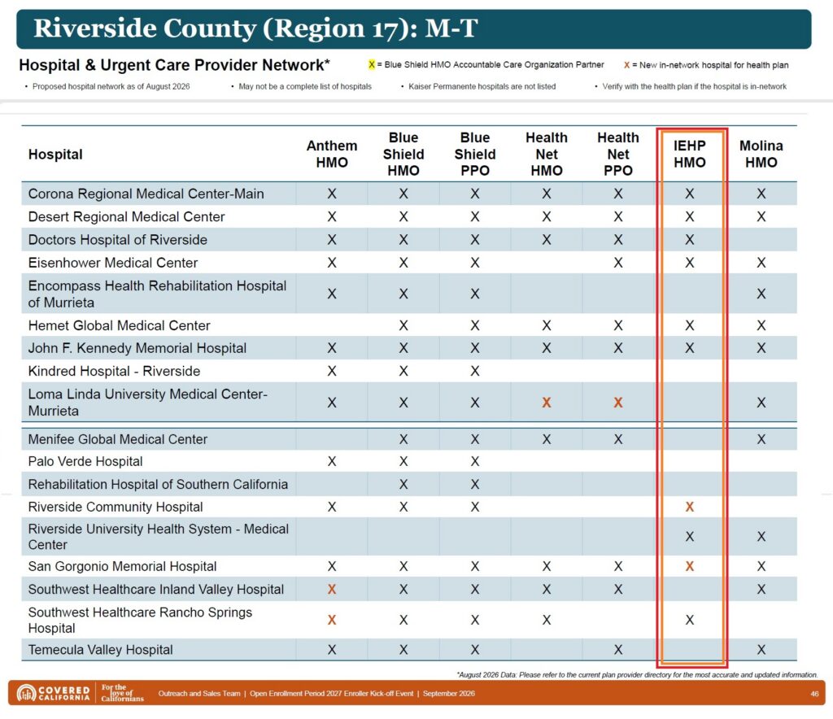
Task: Click heading 'Hospital & Urgent Care Provider Network*'
Action: [x=174, y=65]
